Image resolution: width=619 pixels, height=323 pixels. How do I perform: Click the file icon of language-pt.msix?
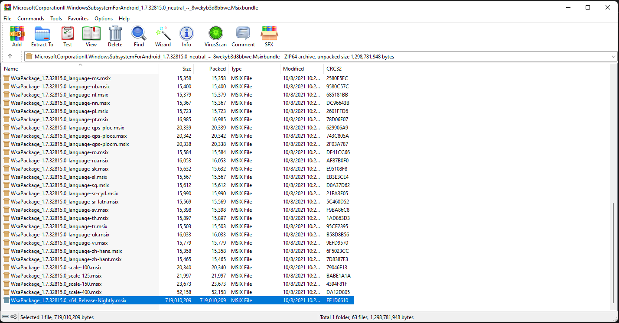tap(7, 120)
